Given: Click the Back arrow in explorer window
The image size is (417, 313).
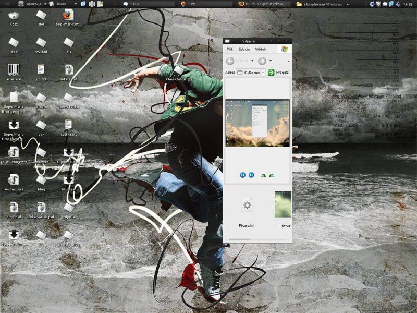Looking at the screenshot, I should [x=230, y=61].
